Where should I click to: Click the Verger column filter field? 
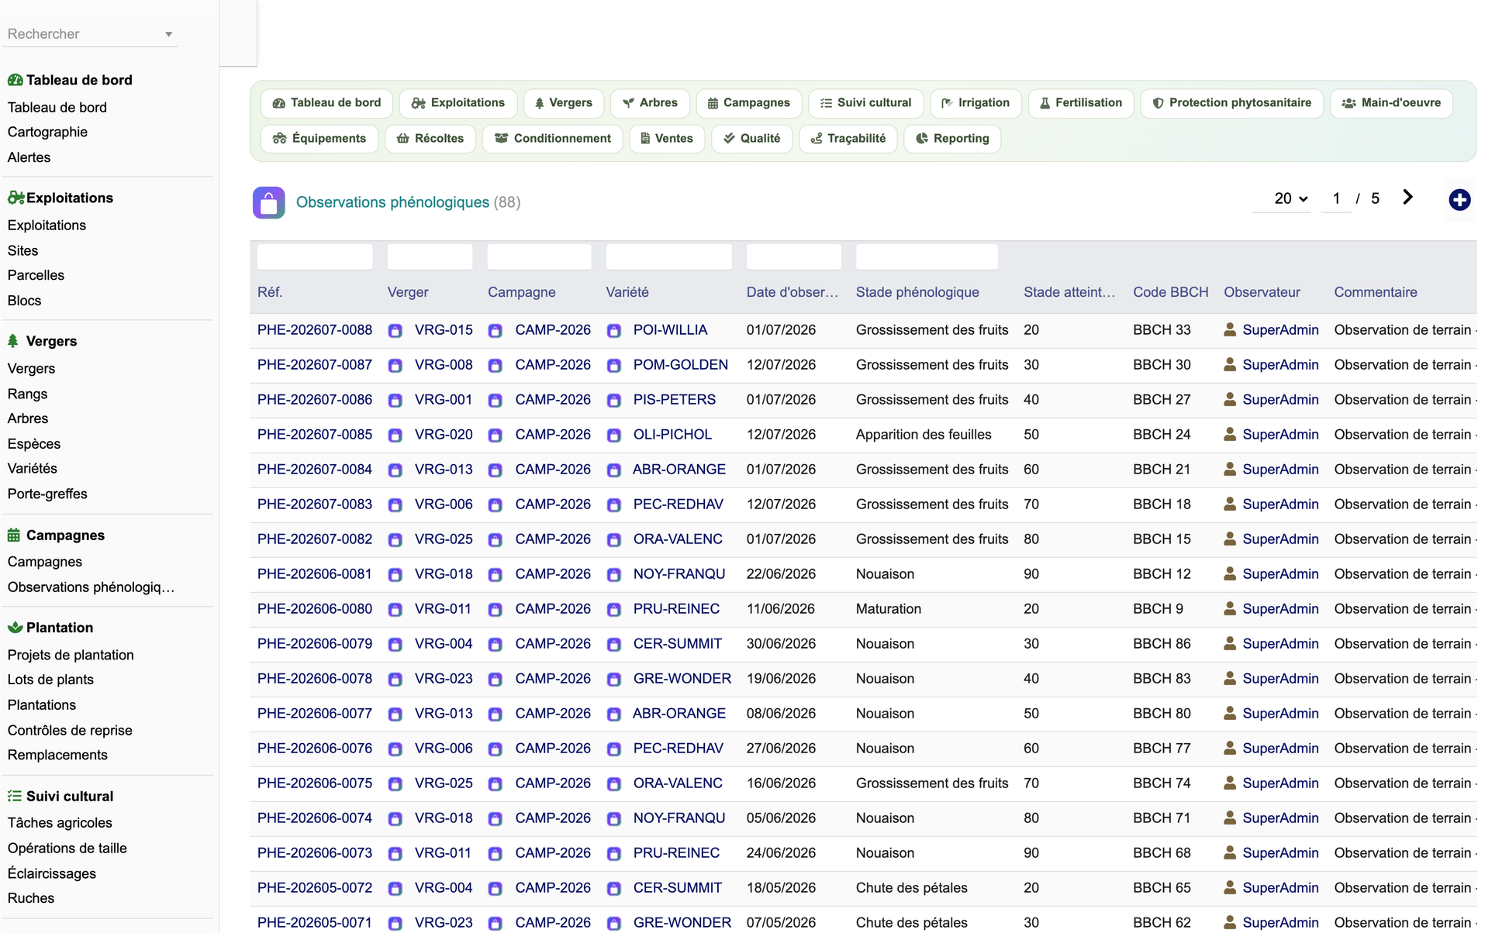click(x=430, y=257)
